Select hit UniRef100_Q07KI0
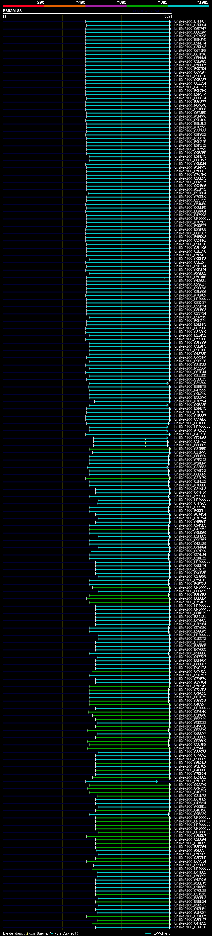The height and width of the screenshot is (936, 212). (x=190, y=492)
